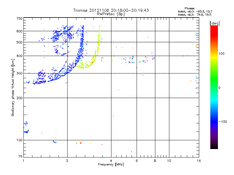Click the x-axis tick label '2'
This screenshot has width=234, height=175.
tap(67, 161)
